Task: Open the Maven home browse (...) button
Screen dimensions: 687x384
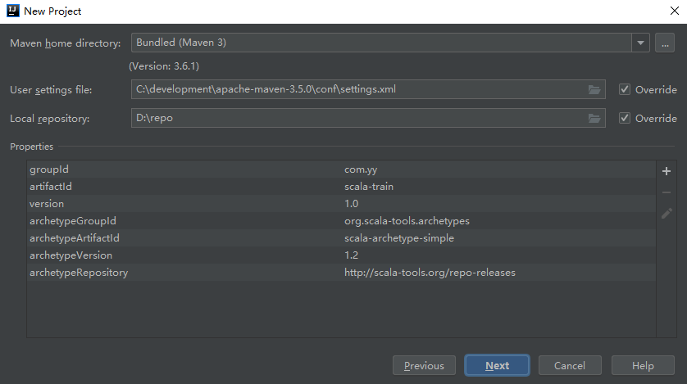Action: tap(665, 43)
